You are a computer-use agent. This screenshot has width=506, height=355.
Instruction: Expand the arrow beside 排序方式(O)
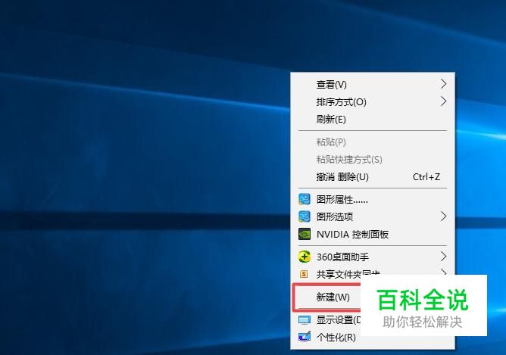click(444, 101)
